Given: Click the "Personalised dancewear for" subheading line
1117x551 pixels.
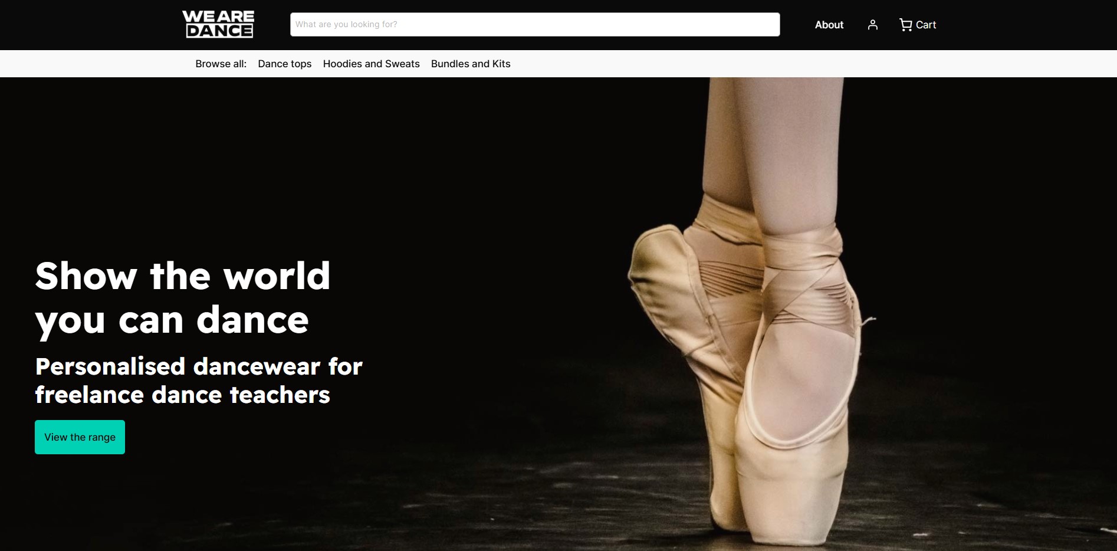Looking at the screenshot, I should click(x=199, y=366).
